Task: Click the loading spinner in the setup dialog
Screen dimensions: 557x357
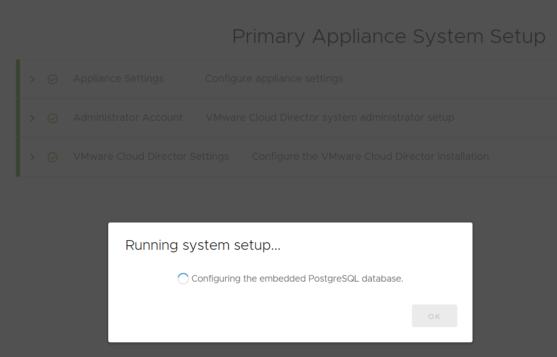Action: 183,279
